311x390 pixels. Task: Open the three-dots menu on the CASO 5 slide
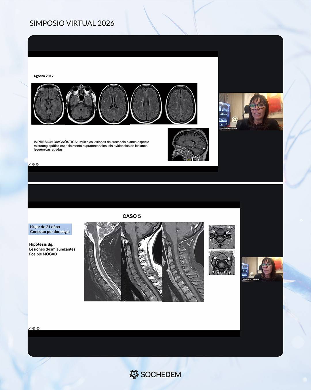(34, 328)
